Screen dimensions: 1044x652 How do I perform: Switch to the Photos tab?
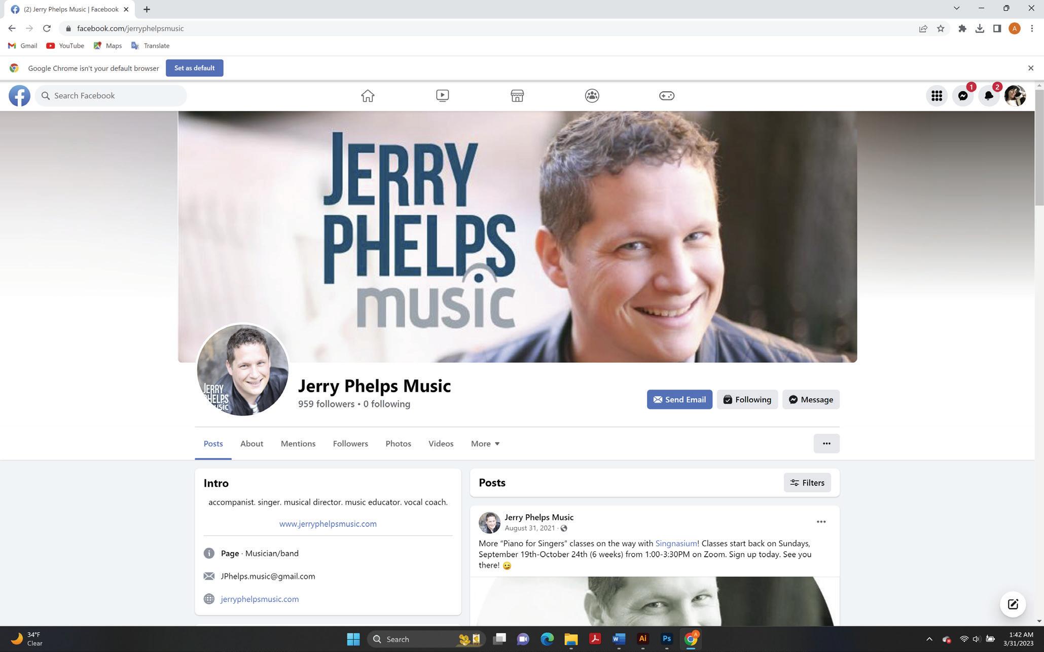point(398,444)
